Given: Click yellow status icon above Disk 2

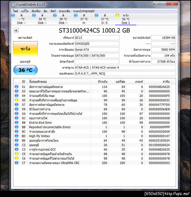Looking at the screenshot, I should (x=117, y=15).
